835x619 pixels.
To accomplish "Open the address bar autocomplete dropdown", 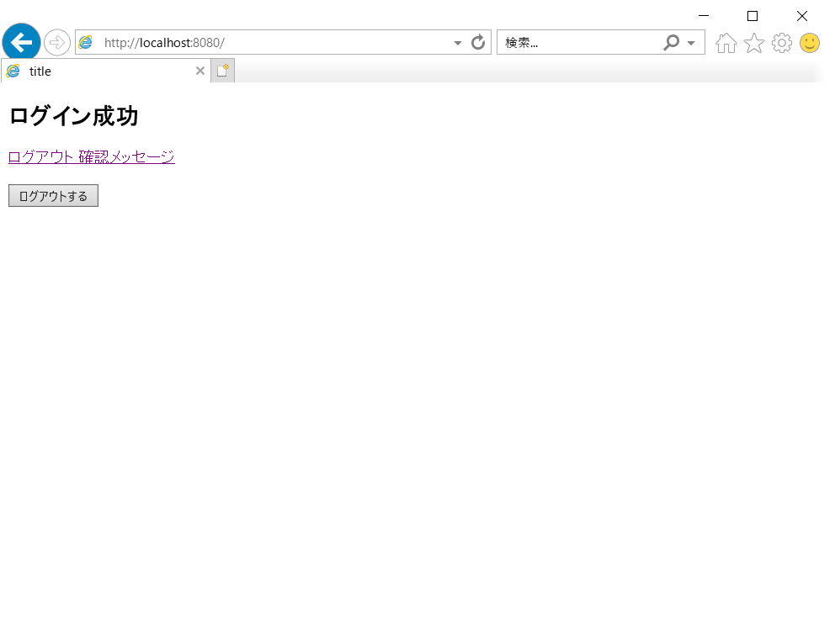I will click(457, 43).
